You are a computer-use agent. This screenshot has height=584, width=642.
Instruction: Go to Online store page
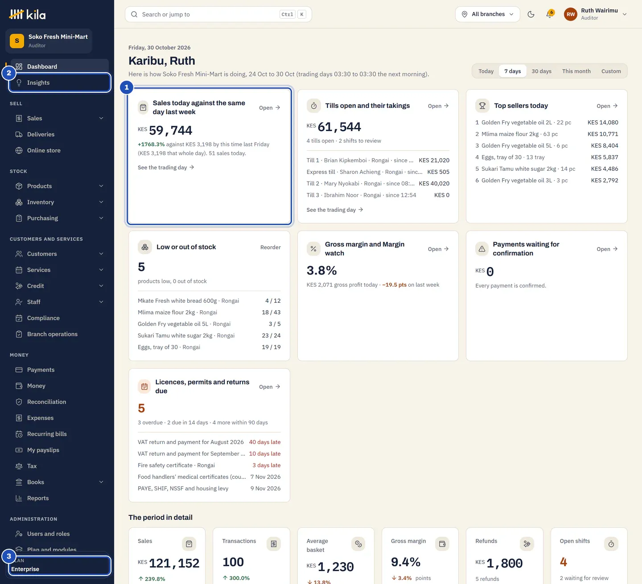(x=60, y=150)
